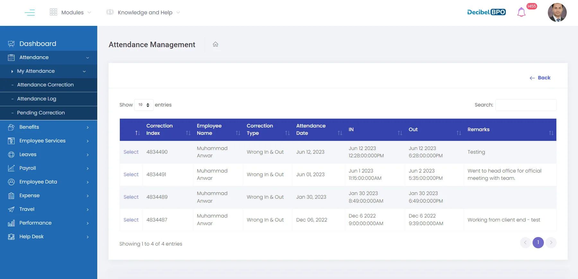
Task: Click the Dashboard chart icon
Action: [x=11, y=44]
